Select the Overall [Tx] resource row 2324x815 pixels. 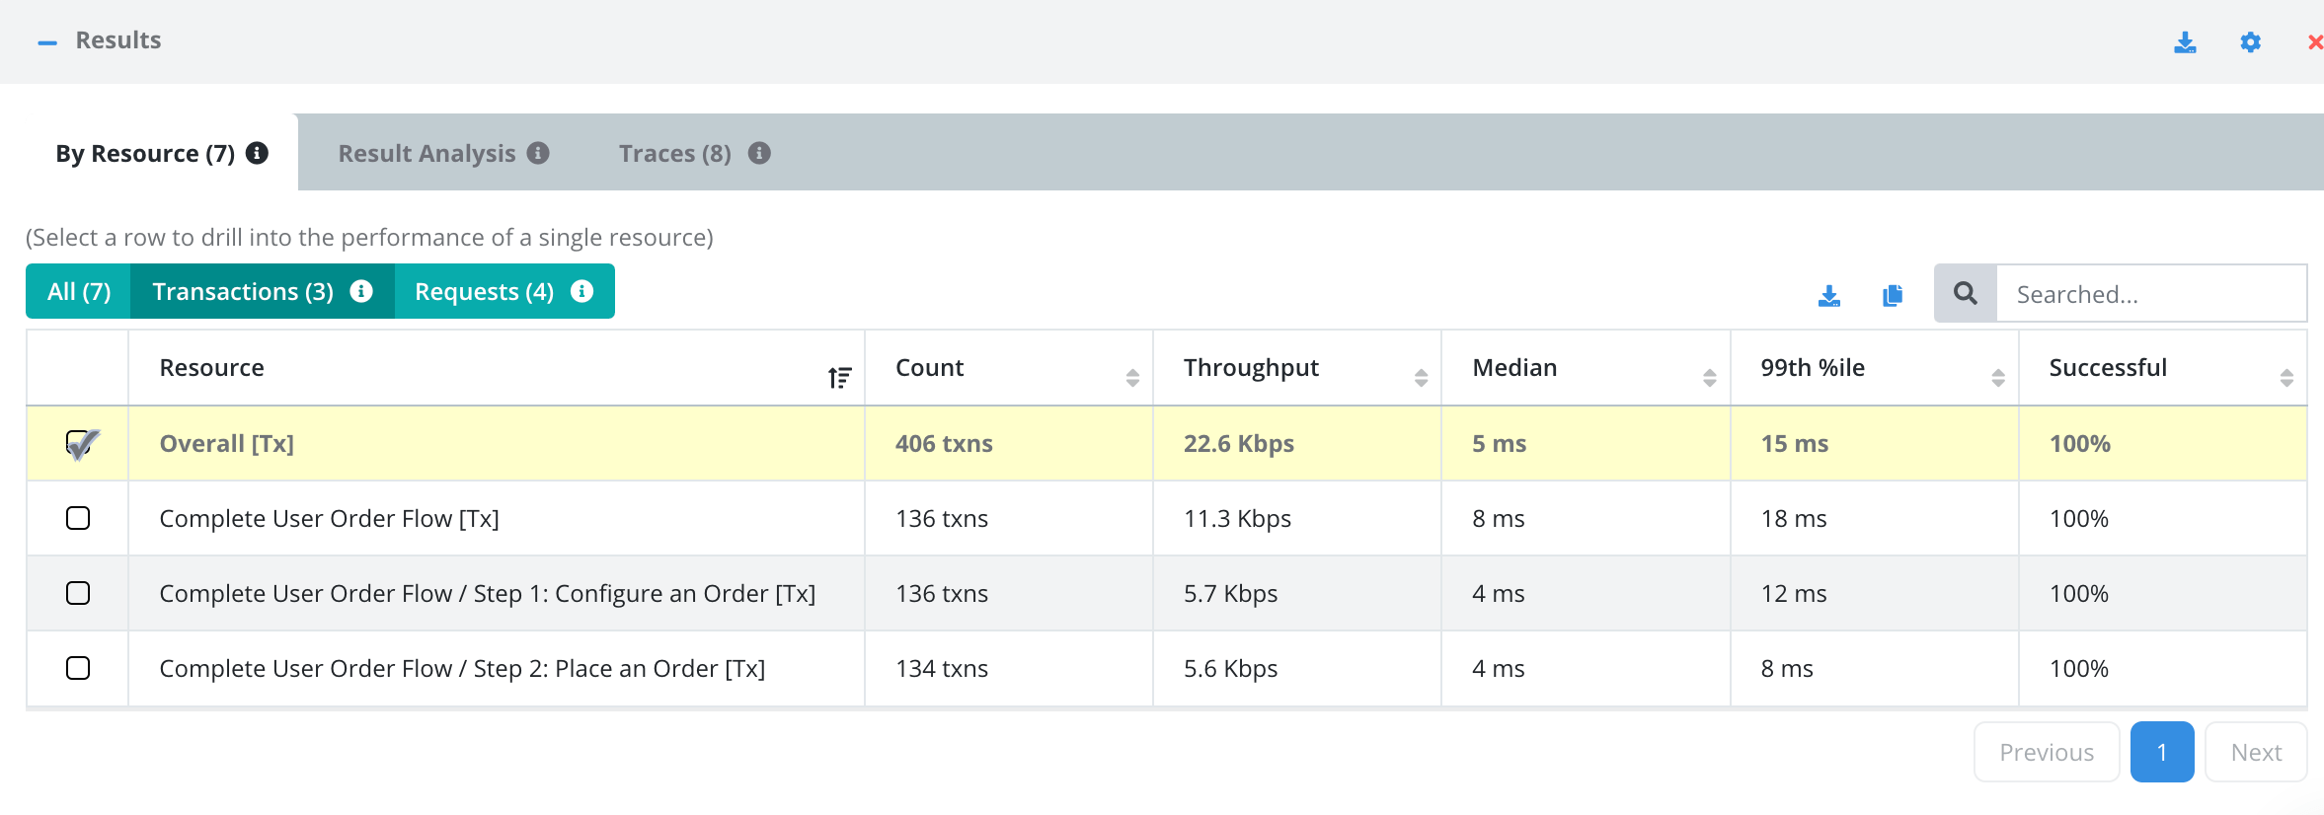click(x=1167, y=443)
